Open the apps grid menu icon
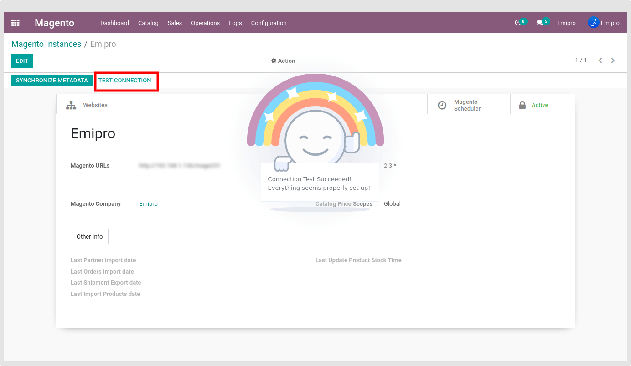This screenshot has width=631, height=366. click(x=16, y=23)
